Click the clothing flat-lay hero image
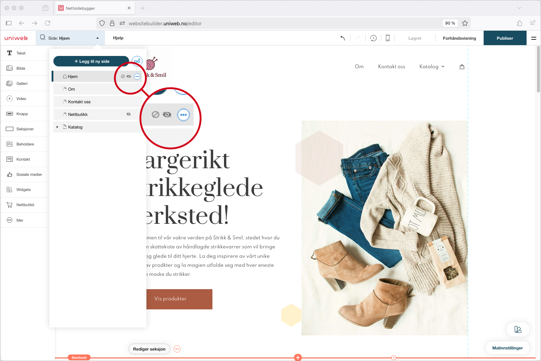 point(384,228)
